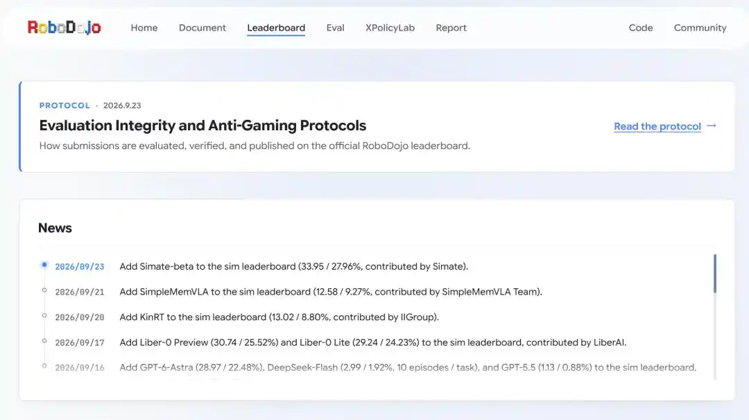Screen dimensions: 749x420
Task: Select the 2026/09/17 timeline dot
Action: [x=44, y=341]
